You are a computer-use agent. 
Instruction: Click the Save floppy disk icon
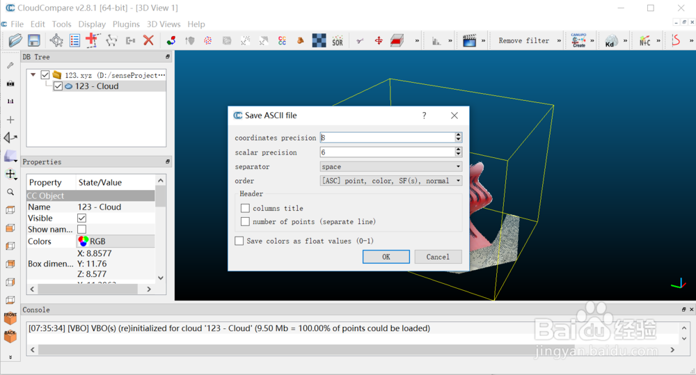coord(33,40)
